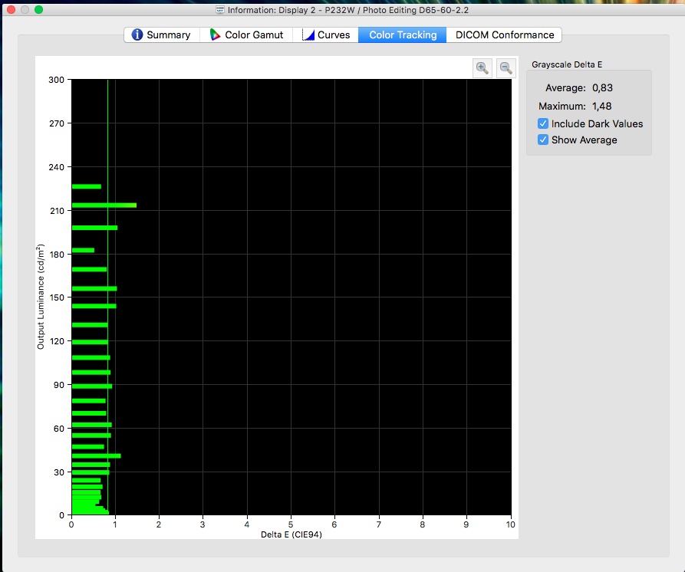
Task: Click the Delta E (CIE94) axis label
Action: 291,534
